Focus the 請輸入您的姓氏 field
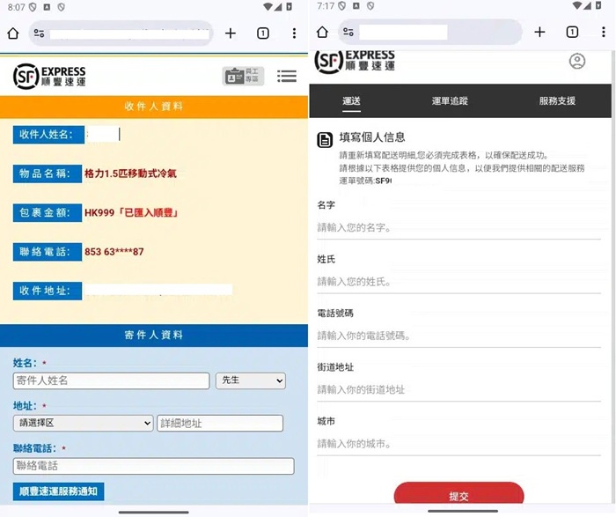The width and height of the screenshot is (616, 517). point(458,282)
